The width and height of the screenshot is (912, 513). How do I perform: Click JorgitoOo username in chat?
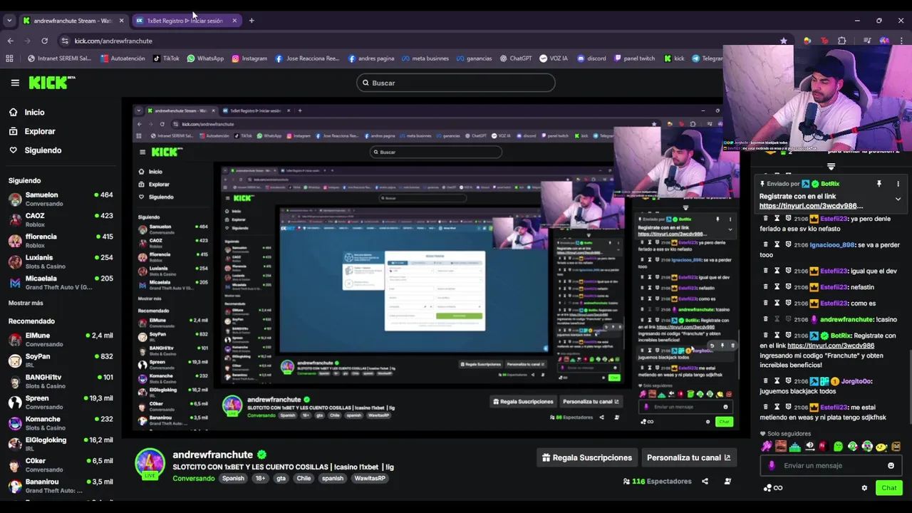[856, 381]
